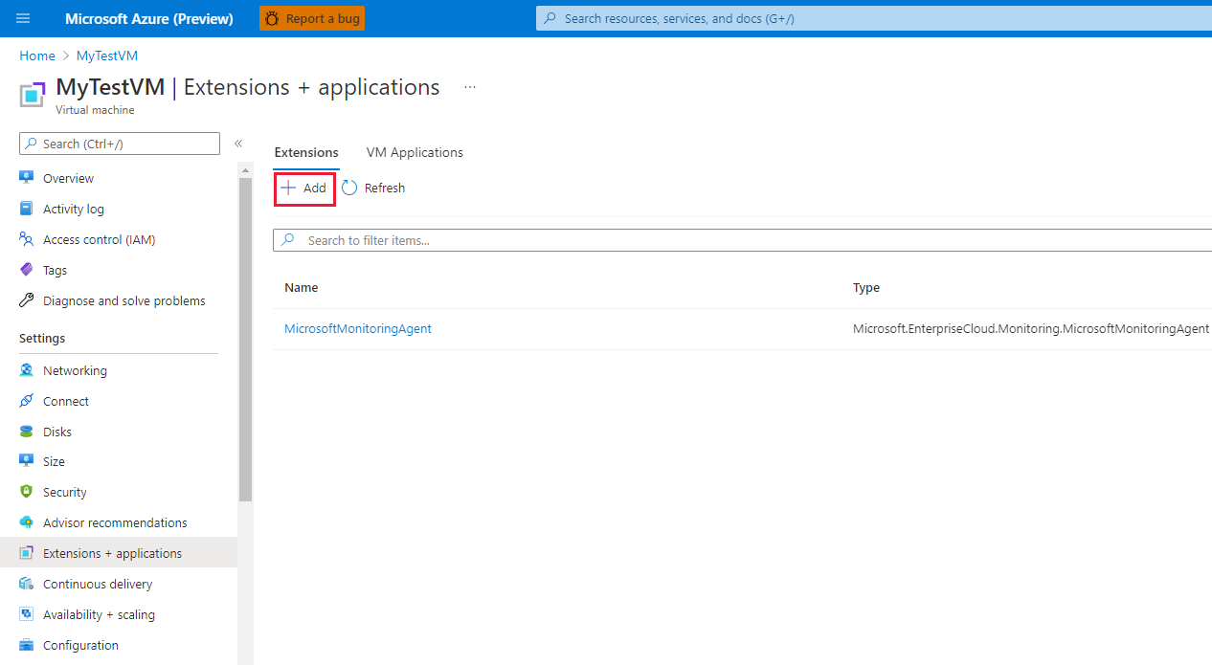Click the Virtual machine subtitle text
The width and height of the screenshot is (1212, 665).
tap(95, 110)
